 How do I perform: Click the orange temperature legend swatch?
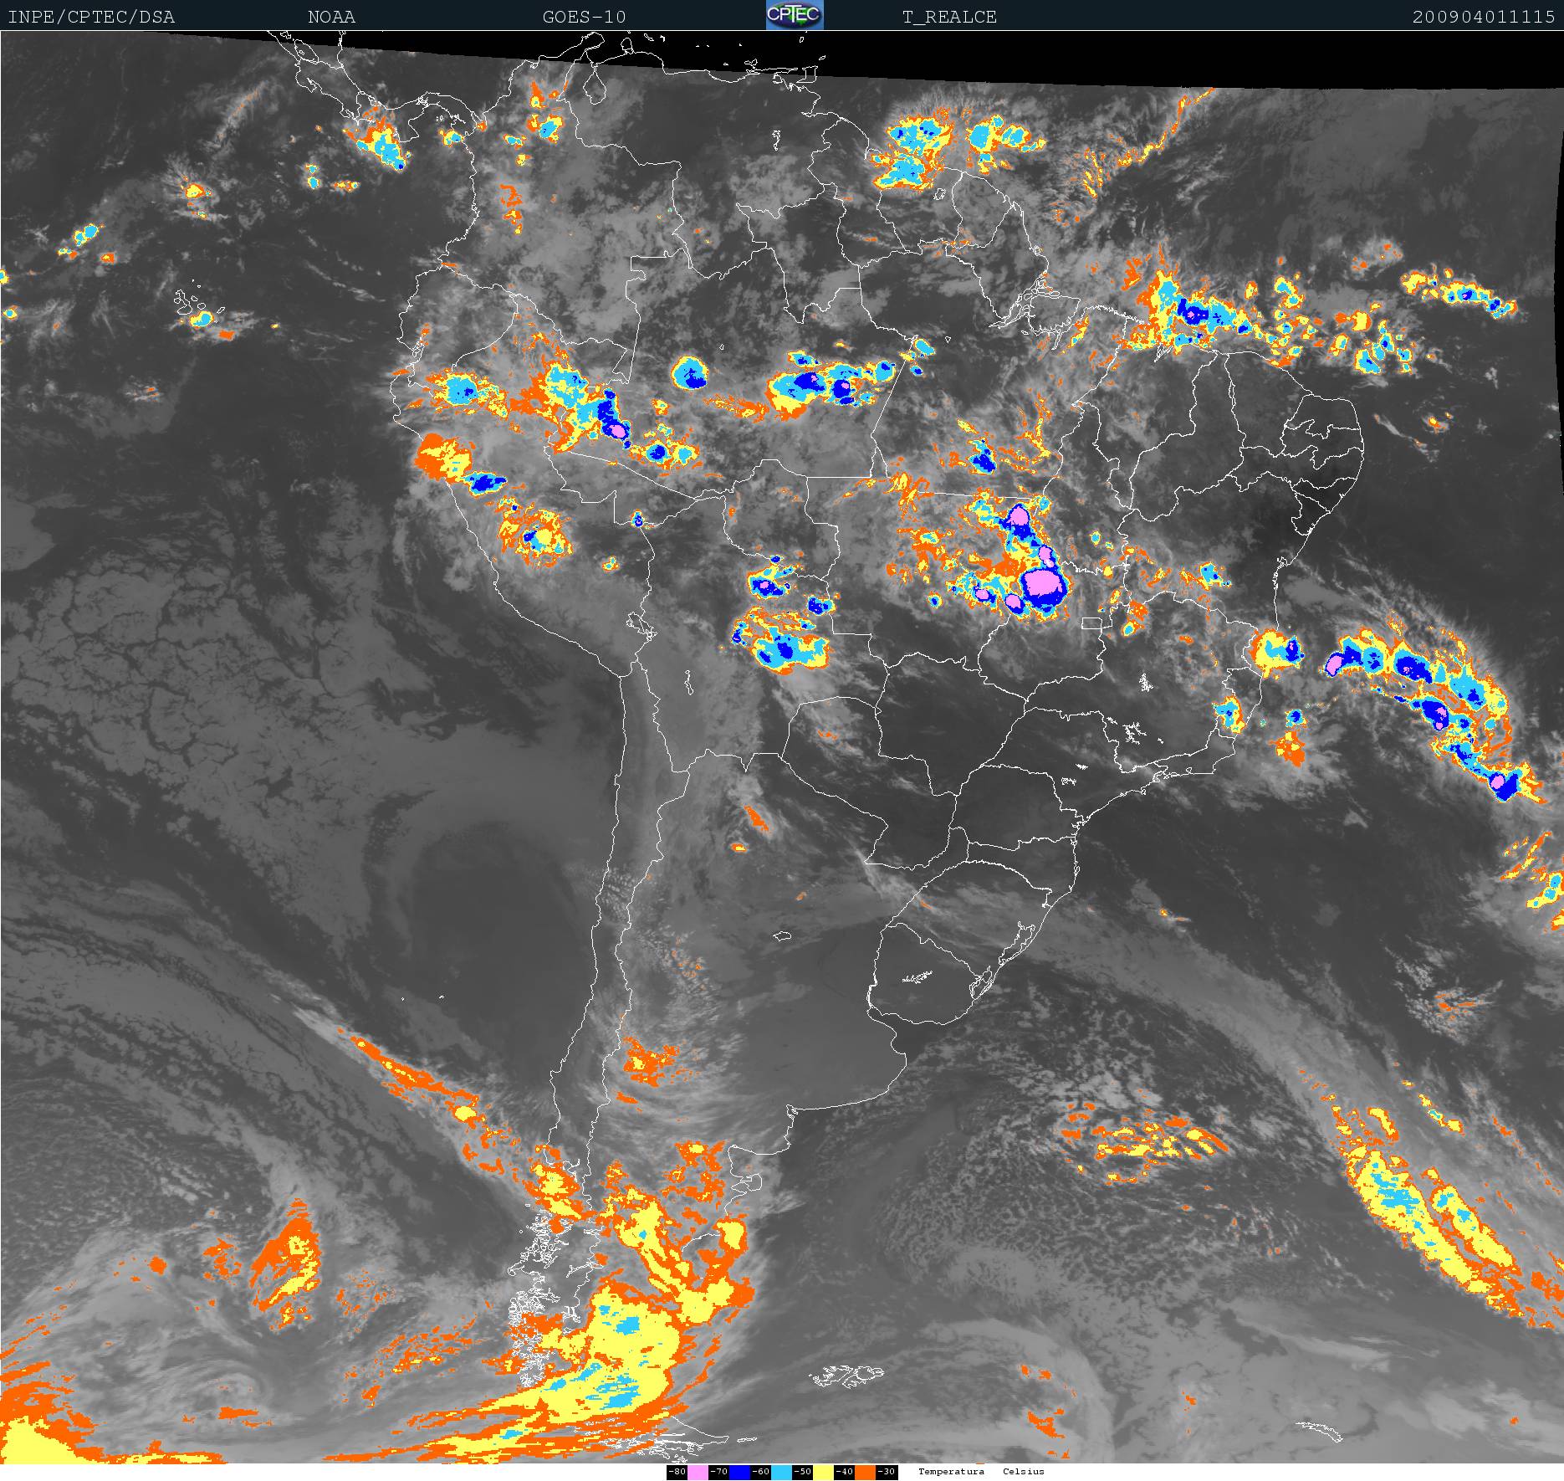point(865,1472)
